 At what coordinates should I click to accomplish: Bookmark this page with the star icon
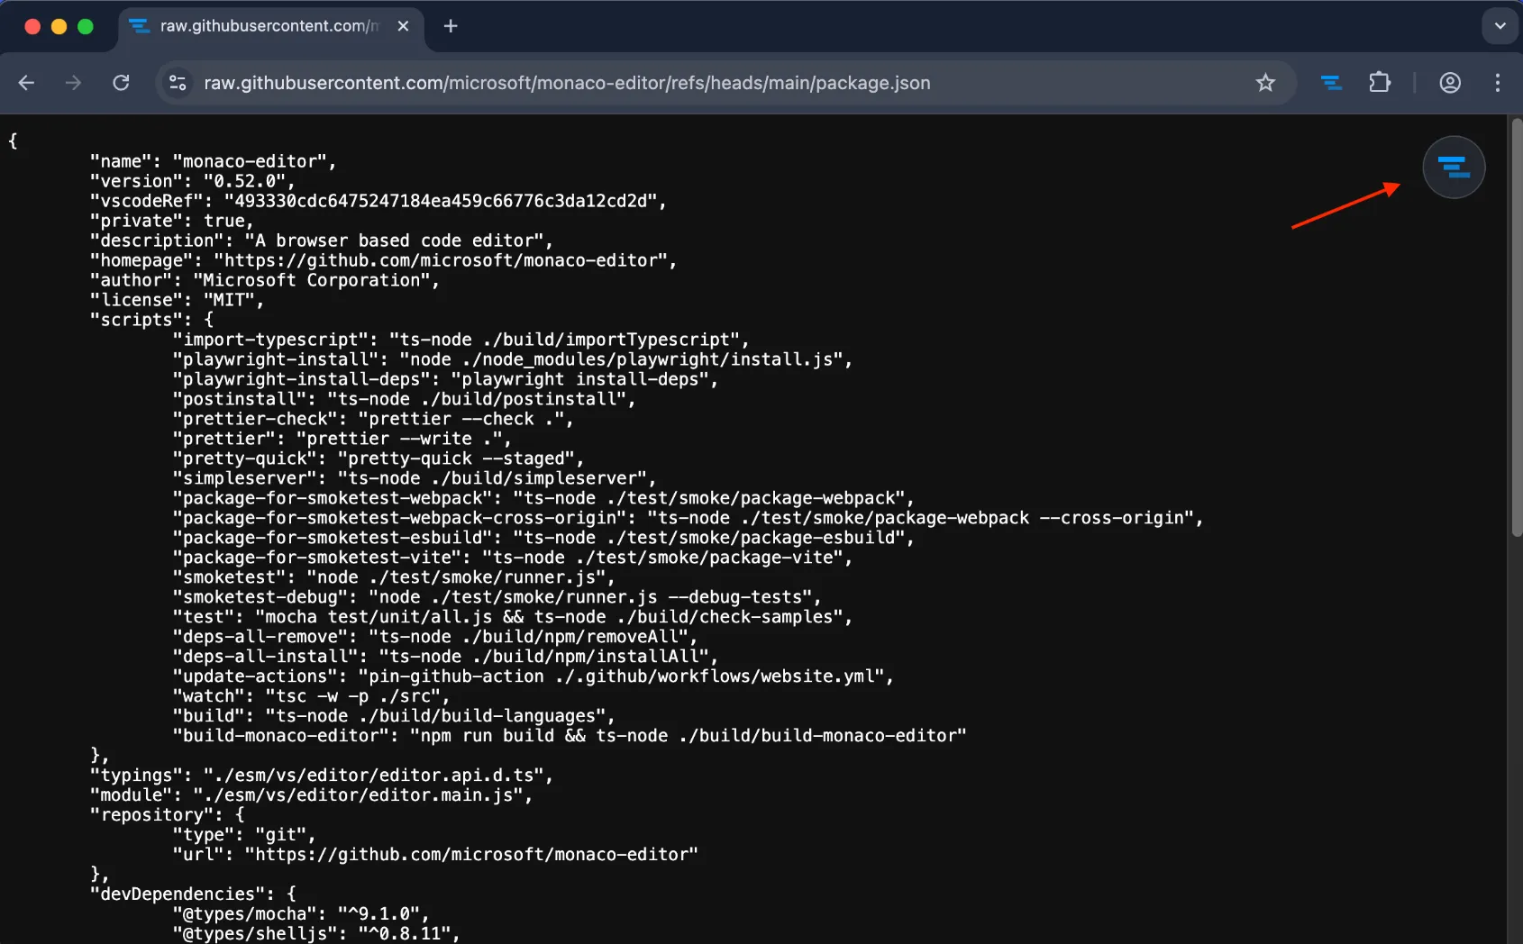pos(1265,83)
